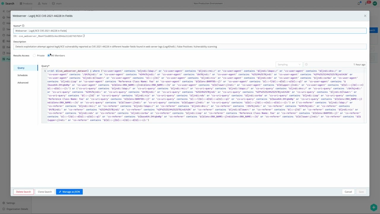This screenshot has height=214, width=380.
Task: Open the main branch selector
Action: point(57,4)
